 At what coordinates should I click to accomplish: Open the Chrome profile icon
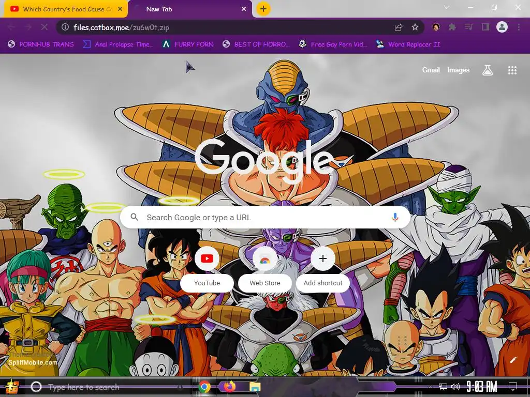point(502,27)
